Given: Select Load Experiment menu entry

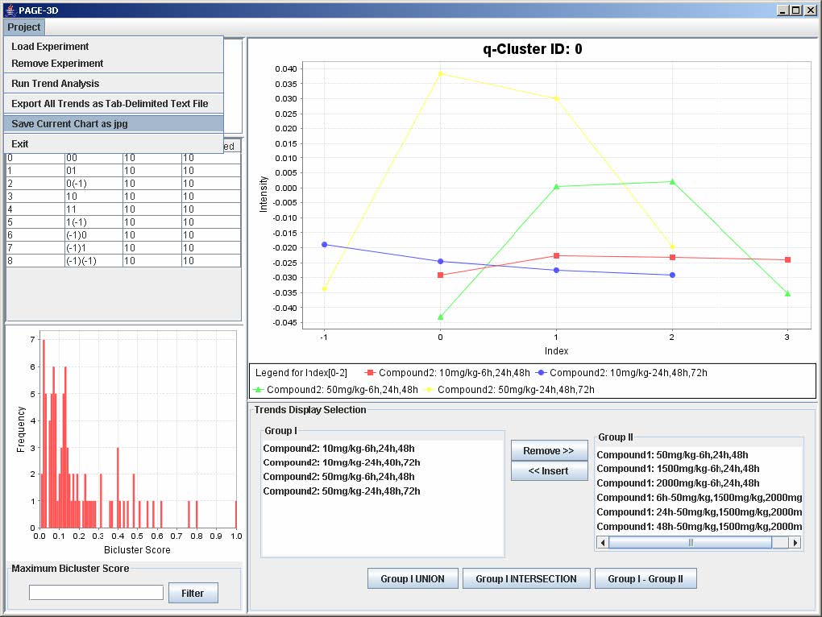Looking at the screenshot, I should pyautogui.click(x=50, y=47).
